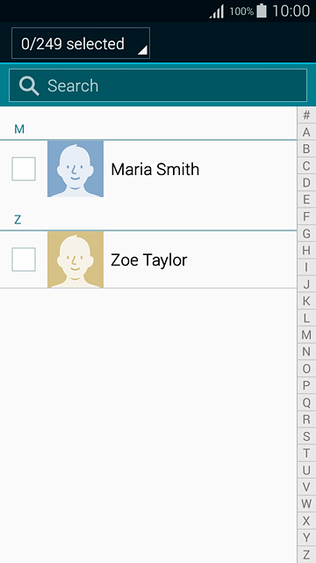Select the Zoe Taylor contact name
Screen dimensions: 316x563
[x=149, y=260]
